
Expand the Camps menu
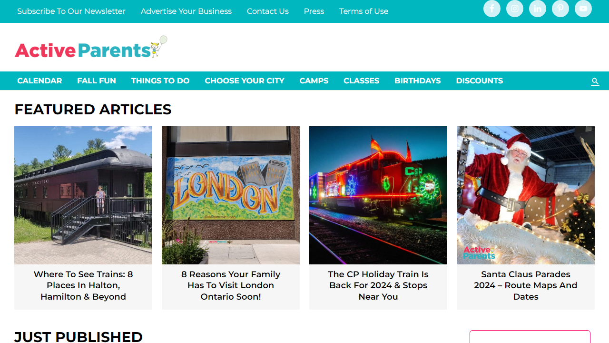click(314, 81)
